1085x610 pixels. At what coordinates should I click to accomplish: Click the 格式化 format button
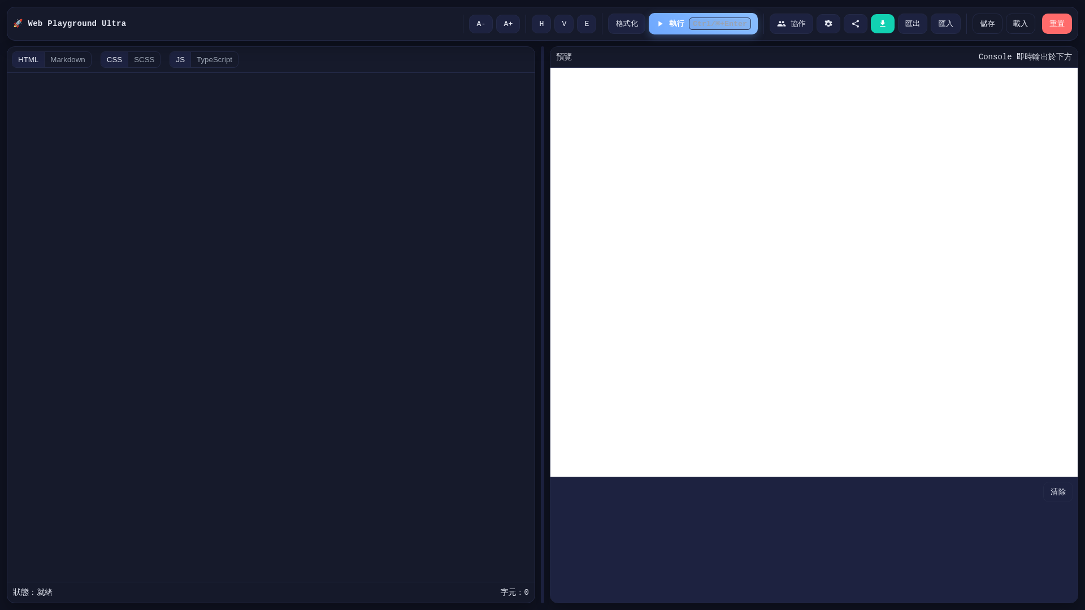(627, 24)
